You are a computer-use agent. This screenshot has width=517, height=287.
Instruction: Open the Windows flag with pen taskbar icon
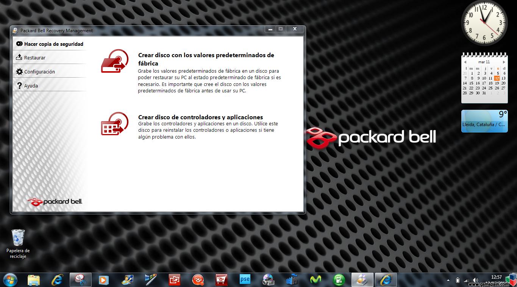(x=151, y=280)
